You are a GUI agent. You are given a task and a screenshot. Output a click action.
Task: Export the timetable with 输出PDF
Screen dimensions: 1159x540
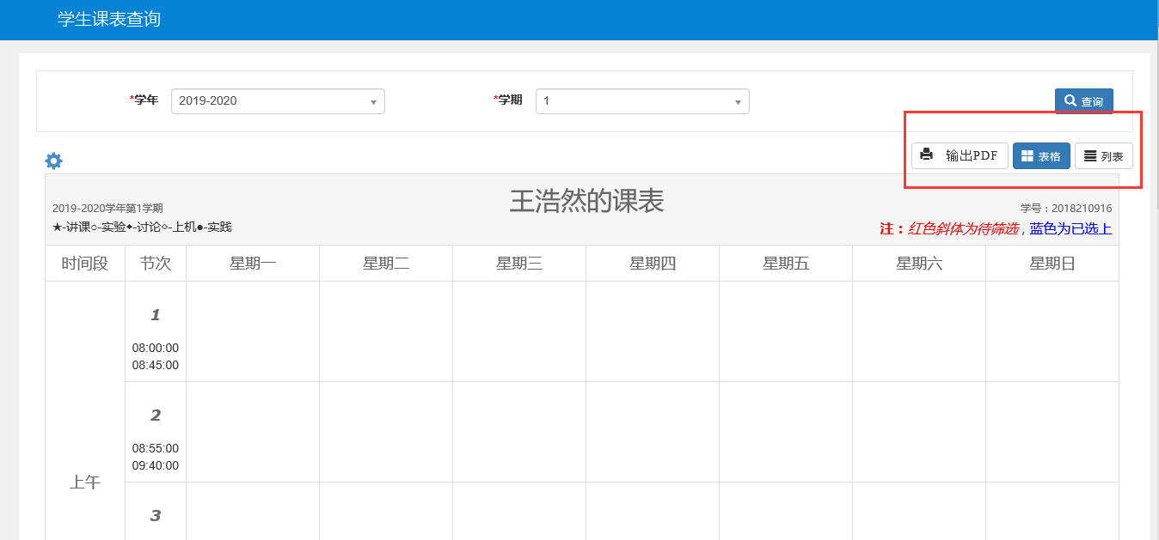(x=960, y=155)
